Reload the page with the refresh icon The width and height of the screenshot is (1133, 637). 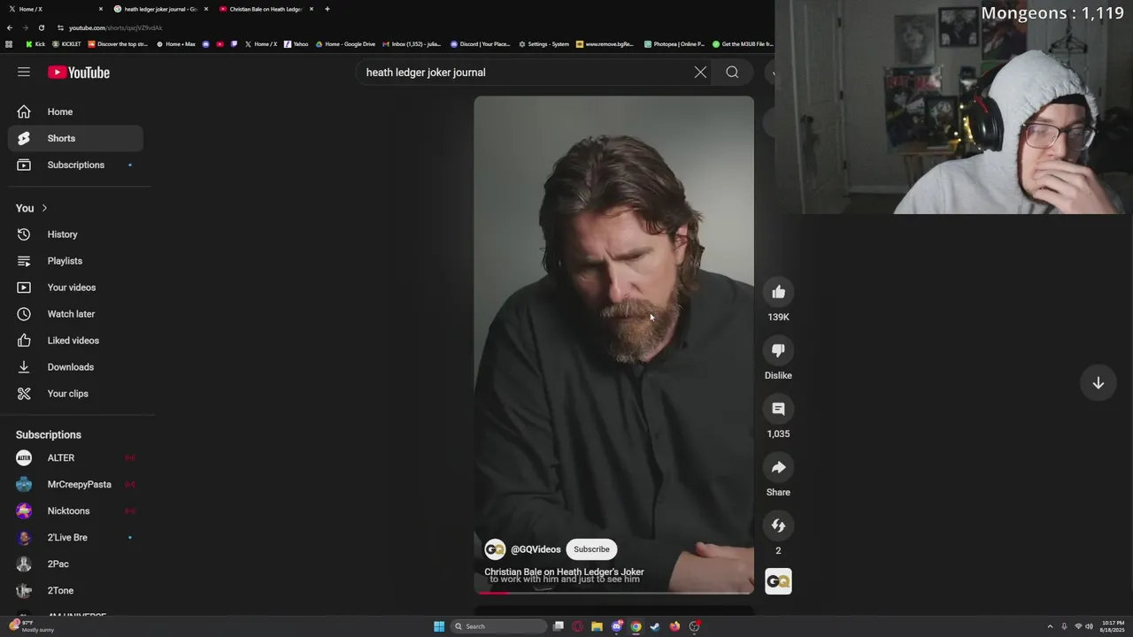[x=41, y=27]
